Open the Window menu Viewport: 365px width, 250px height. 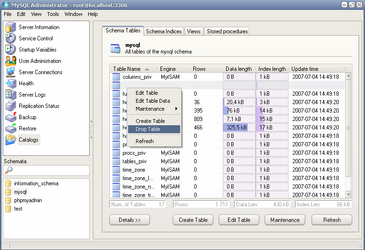click(73, 14)
